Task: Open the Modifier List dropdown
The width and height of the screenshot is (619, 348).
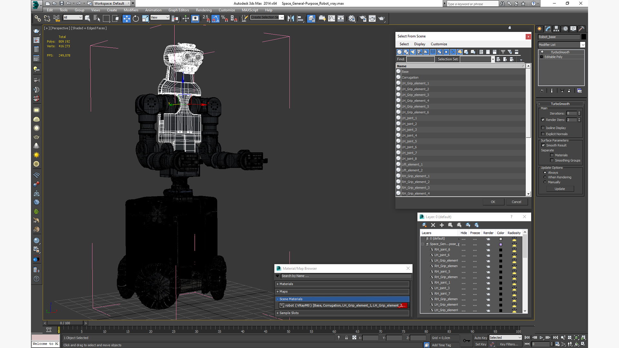Action: [582, 45]
